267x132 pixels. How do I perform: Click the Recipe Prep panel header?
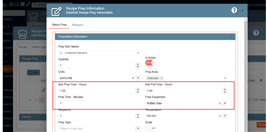pyautogui.click(x=33, y=59)
